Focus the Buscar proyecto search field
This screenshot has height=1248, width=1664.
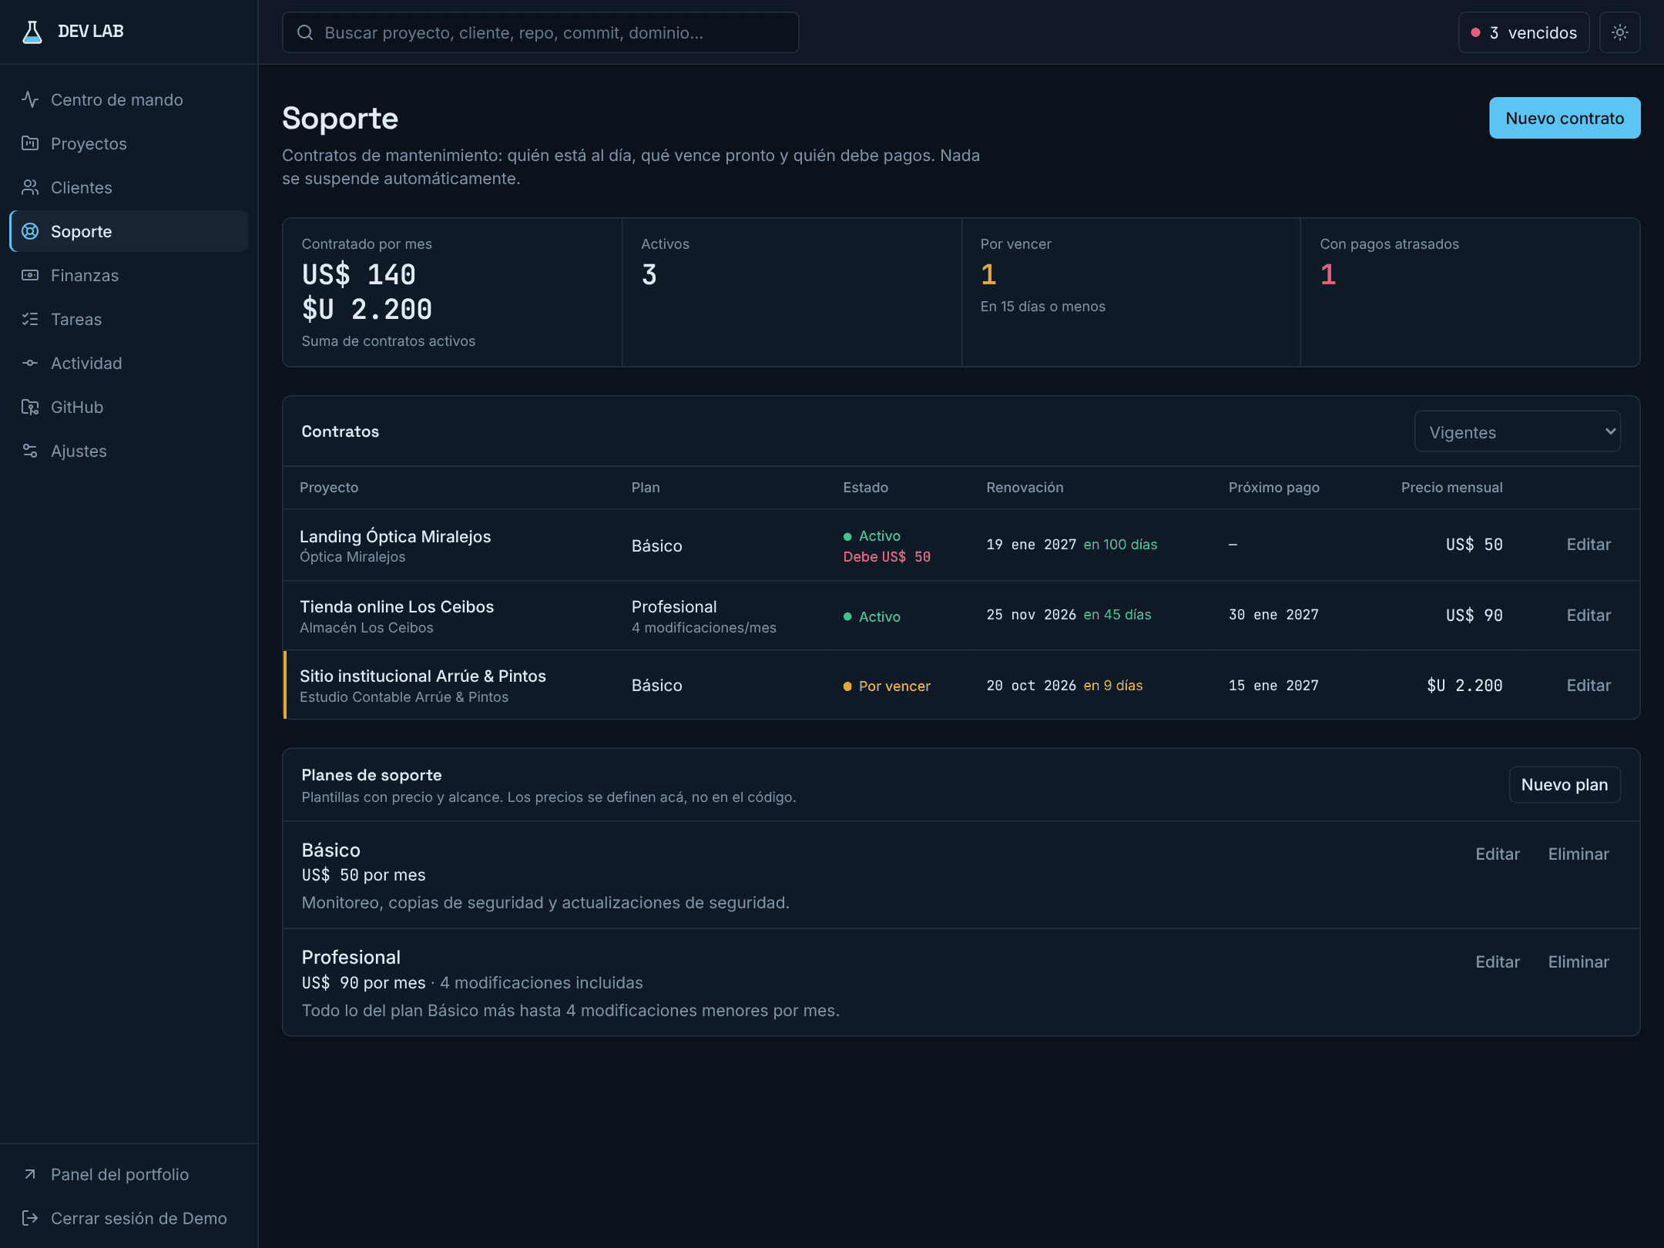(x=540, y=32)
